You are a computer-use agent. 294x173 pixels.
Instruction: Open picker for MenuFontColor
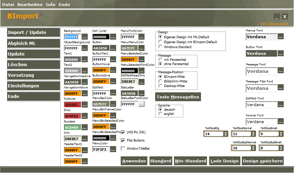coord(141,37)
